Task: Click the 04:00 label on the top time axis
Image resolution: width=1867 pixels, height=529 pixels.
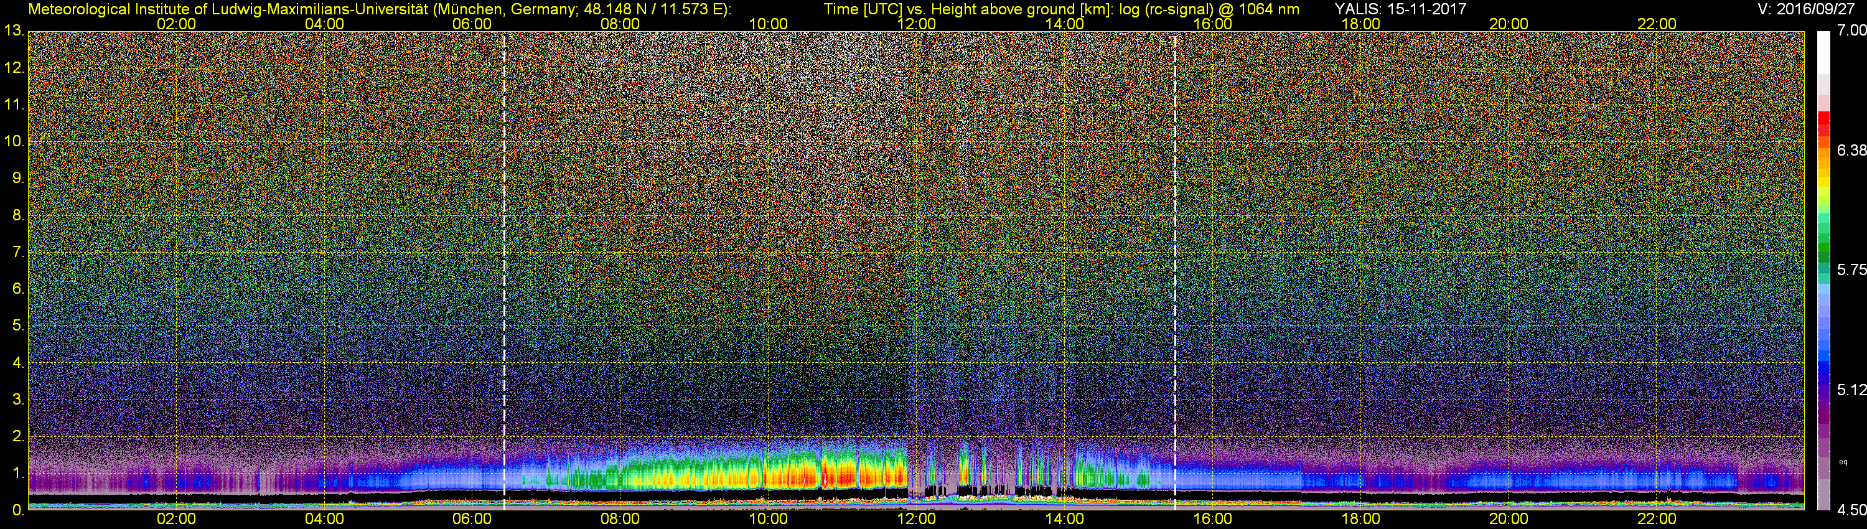Action: pos(324,24)
